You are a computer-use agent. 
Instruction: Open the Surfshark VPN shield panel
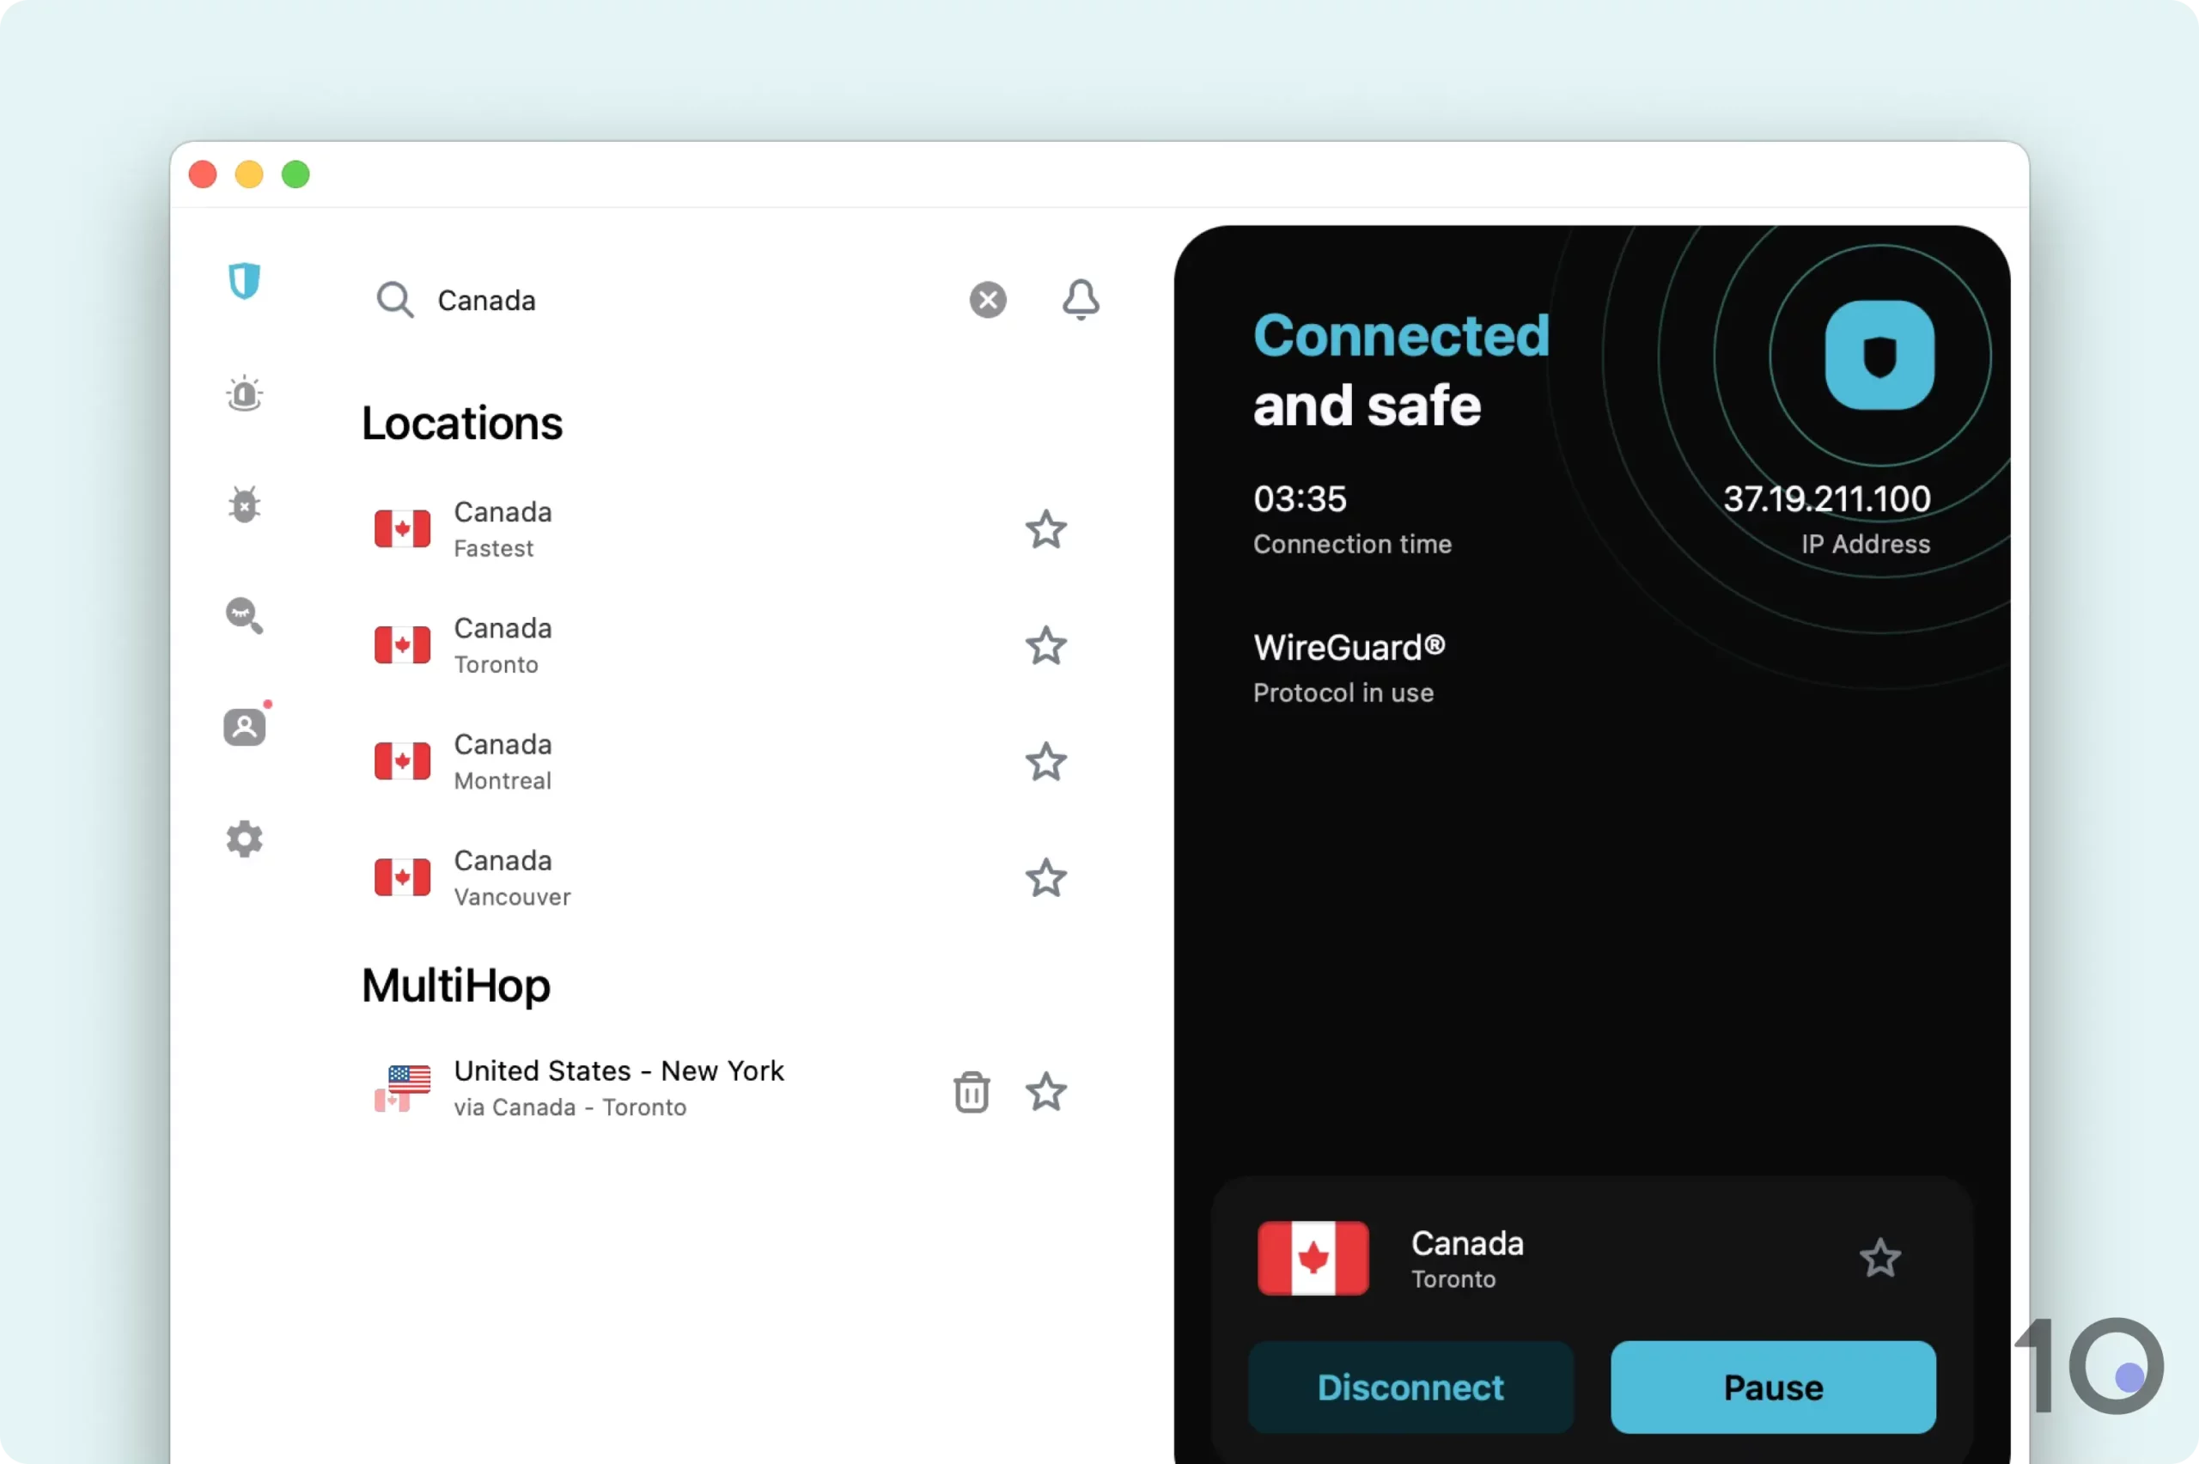click(x=244, y=280)
